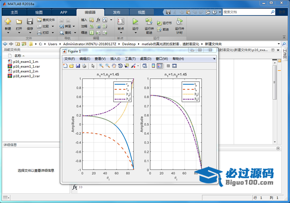Expand the 打开 dropdown arrow

[19, 33]
